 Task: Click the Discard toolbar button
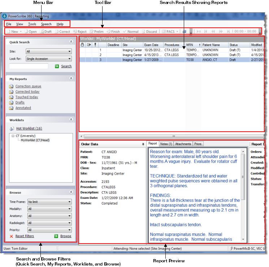pyautogui.click(x=149, y=31)
